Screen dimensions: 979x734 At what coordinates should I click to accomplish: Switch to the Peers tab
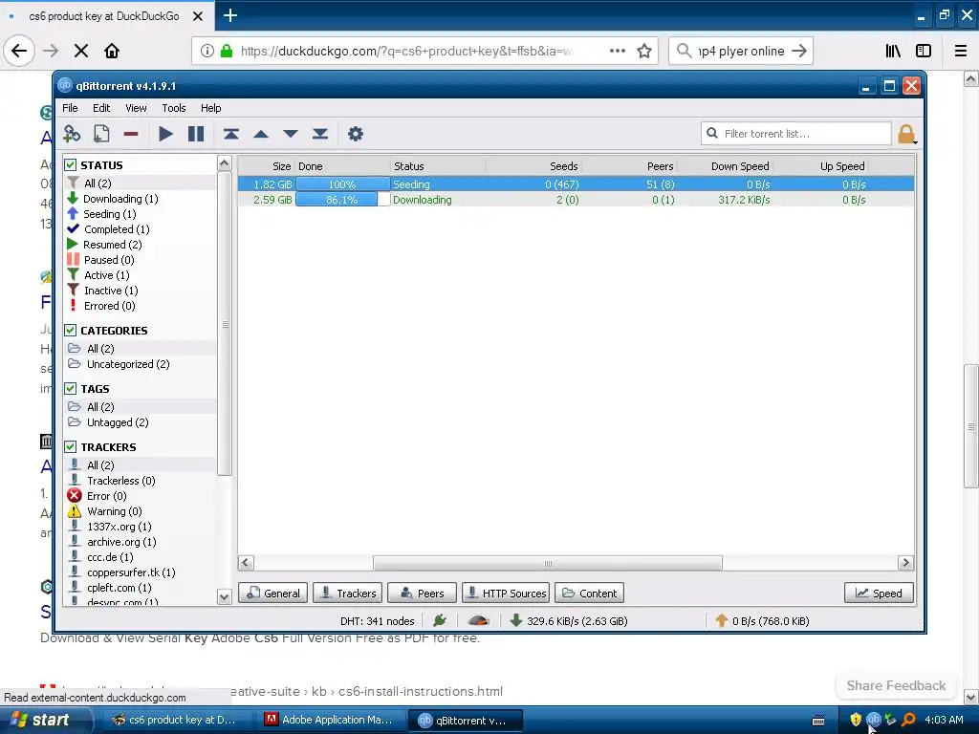click(422, 593)
